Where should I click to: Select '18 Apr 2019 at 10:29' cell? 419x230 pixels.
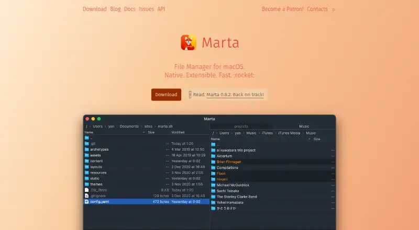189,155
